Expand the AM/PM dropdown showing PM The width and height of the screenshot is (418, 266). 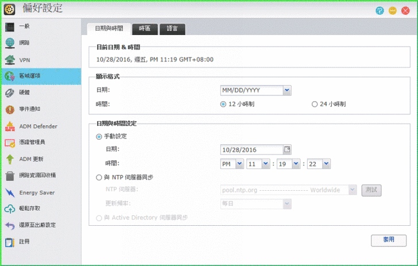(239, 164)
